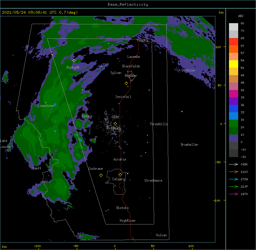The height and width of the screenshot is (250, 256).
Task: Click the purple 39-36 dBZ swatch
Action: [233, 101]
